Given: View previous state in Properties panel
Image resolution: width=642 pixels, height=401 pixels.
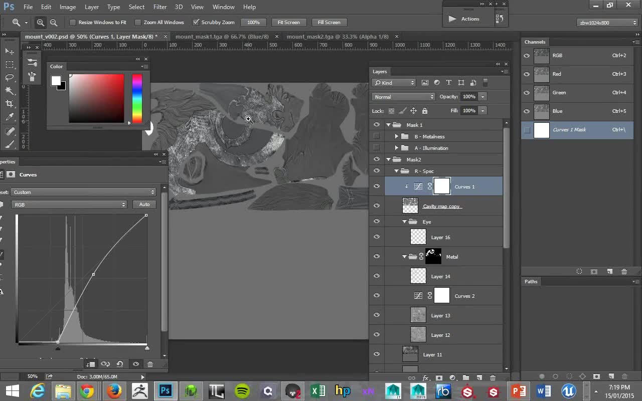Looking at the screenshot, I should click(105, 364).
